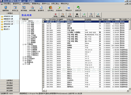This screenshot has width=131, height=95.
Task: Open 库存汇总 from the toolbar
Action: [x=15, y=9]
